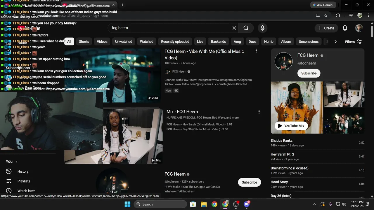Open Brainstorming (Focused) in side list
This screenshot has width=374, height=210.
(290, 168)
